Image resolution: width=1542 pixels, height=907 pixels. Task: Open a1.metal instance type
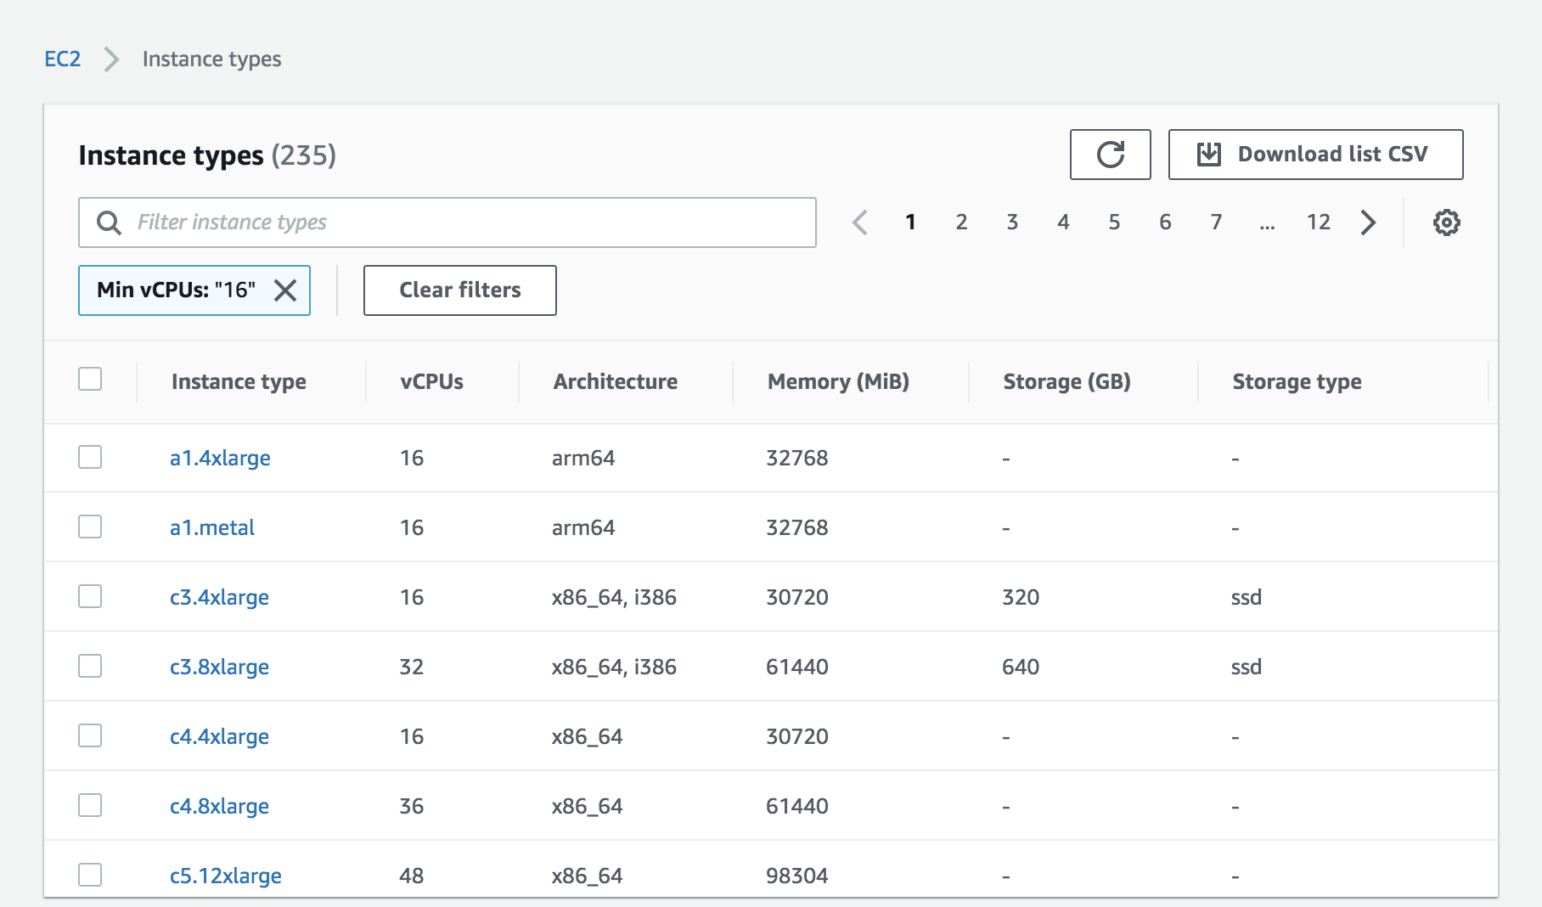[x=212, y=527]
